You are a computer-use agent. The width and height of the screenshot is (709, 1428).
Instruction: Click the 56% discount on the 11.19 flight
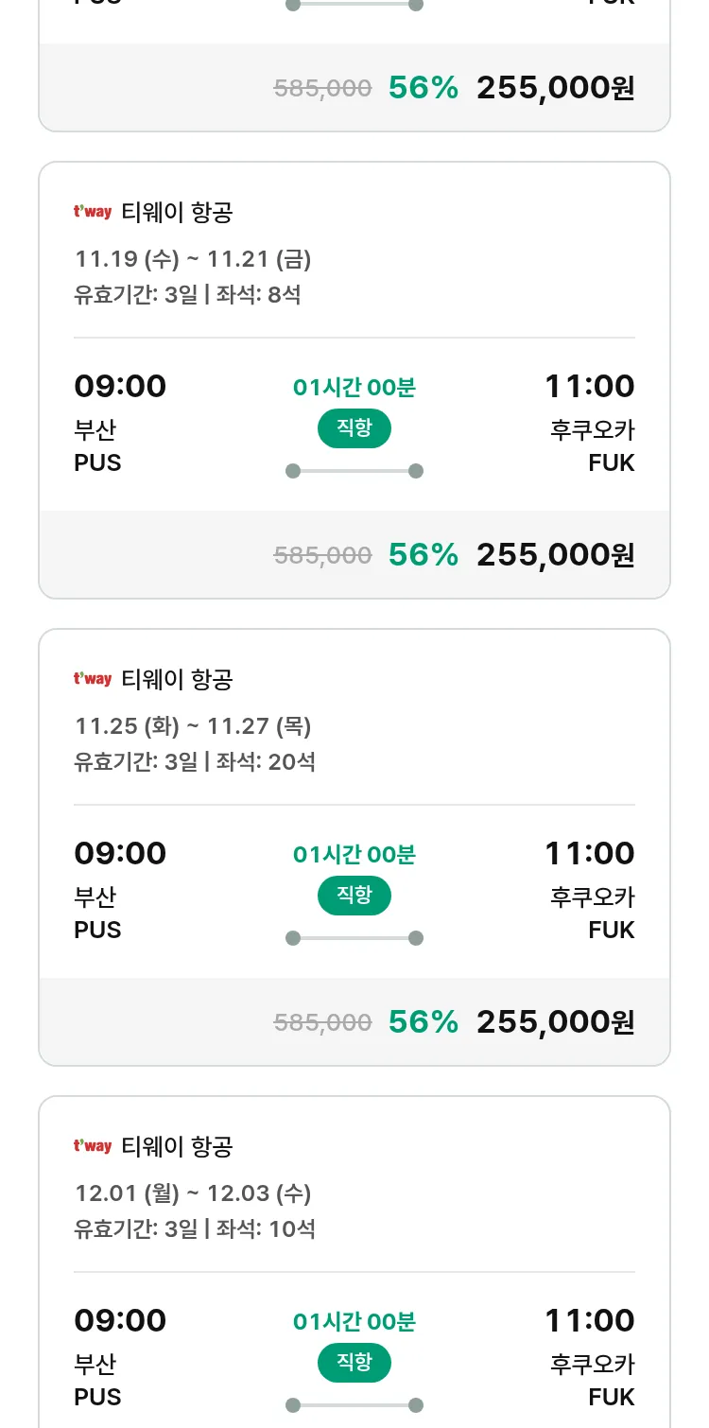point(423,555)
